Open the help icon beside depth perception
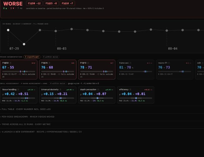This screenshot has width=204, height=157. [x=98, y=90]
